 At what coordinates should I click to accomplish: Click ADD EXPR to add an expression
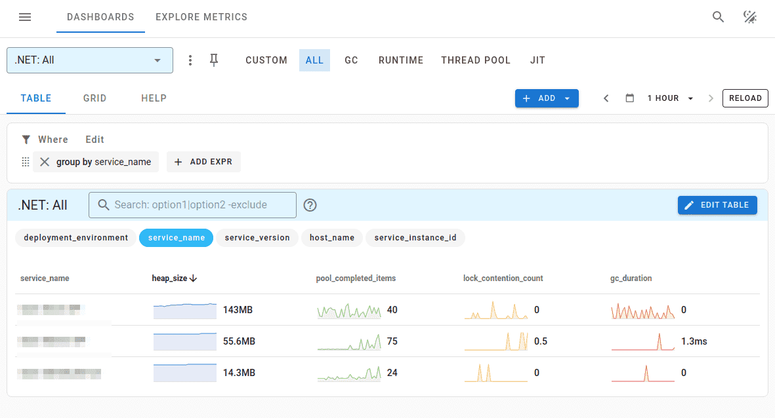203,161
